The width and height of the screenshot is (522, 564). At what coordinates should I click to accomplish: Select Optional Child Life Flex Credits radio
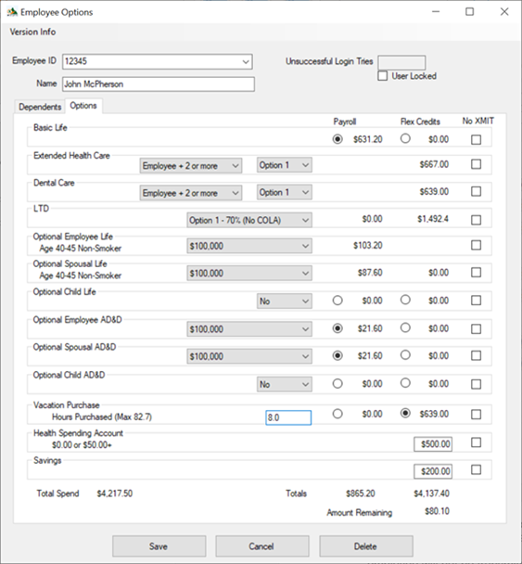coord(405,300)
